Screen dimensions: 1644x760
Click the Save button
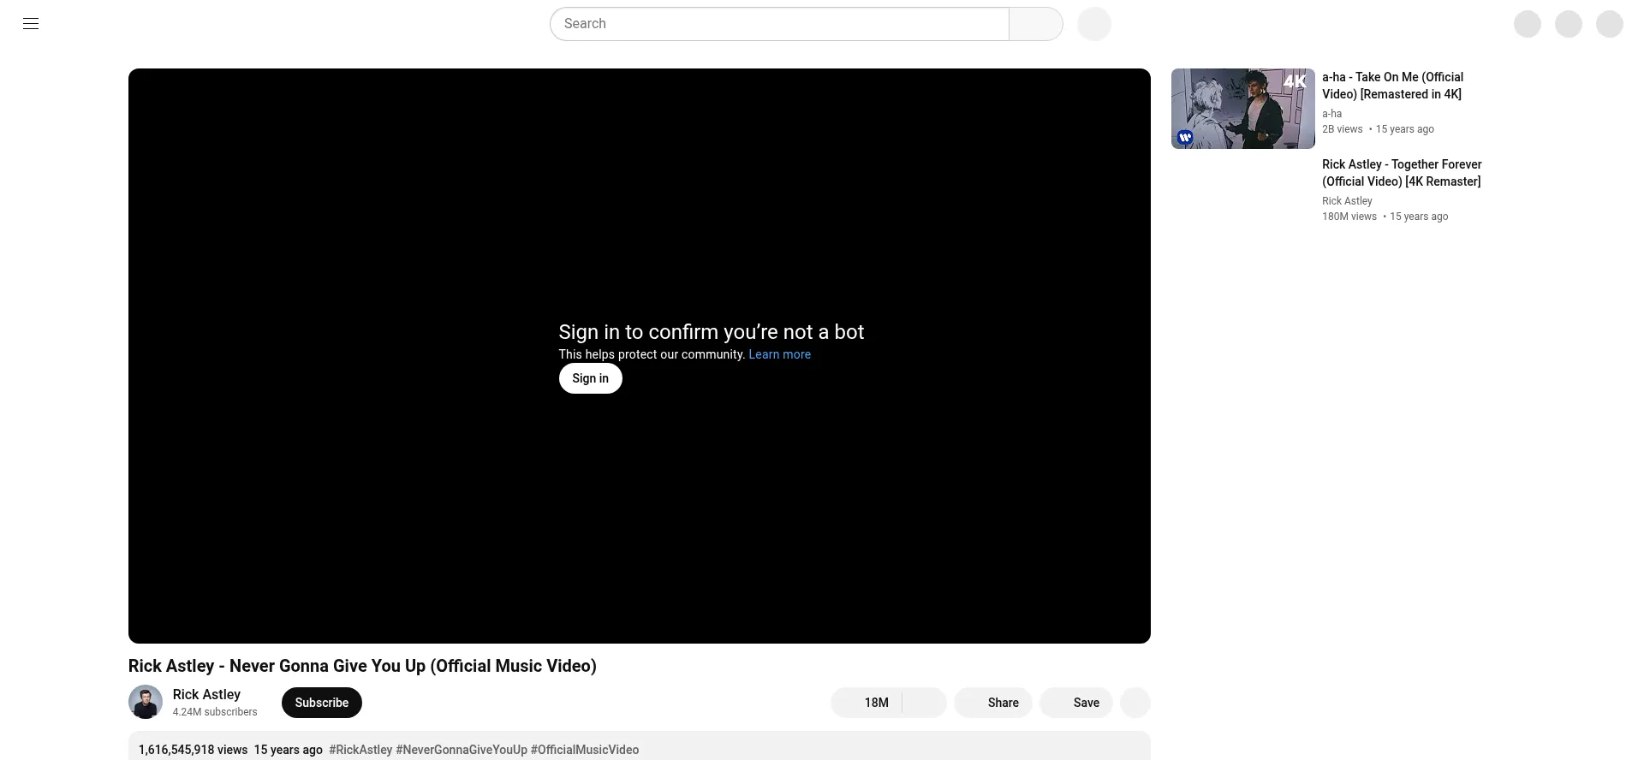click(x=1076, y=703)
